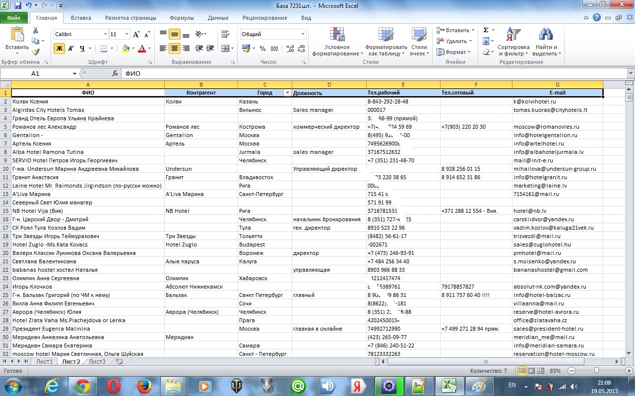Switch to Разметка страницы tab
635x396 pixels.
(x=130, y=18)
